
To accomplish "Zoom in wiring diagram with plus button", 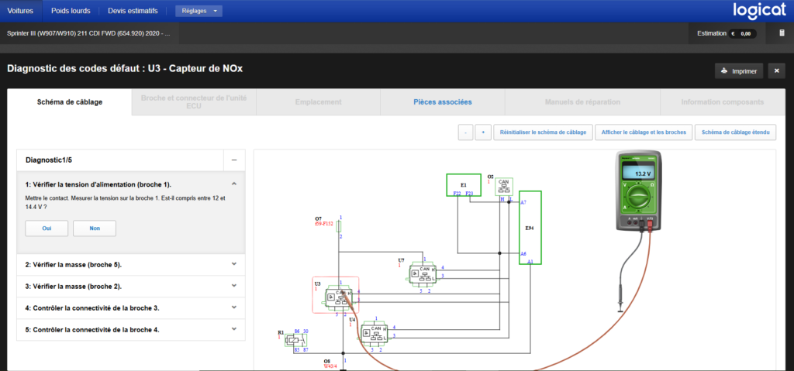I will (483, 132).
